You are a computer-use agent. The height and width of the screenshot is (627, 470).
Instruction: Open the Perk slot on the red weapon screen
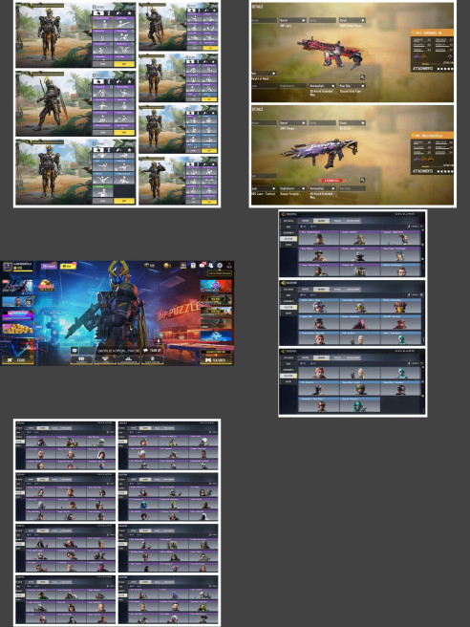click(264, 74)
